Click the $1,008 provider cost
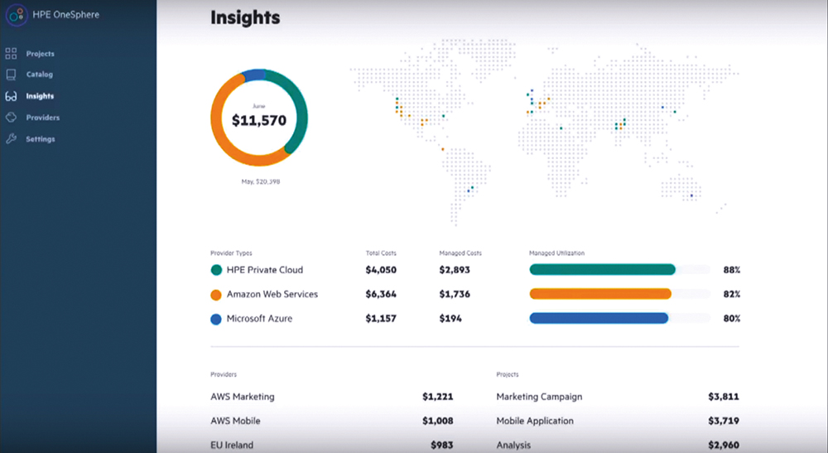The width and height of the screenshot is (828, 453). (x=438, y=421)
